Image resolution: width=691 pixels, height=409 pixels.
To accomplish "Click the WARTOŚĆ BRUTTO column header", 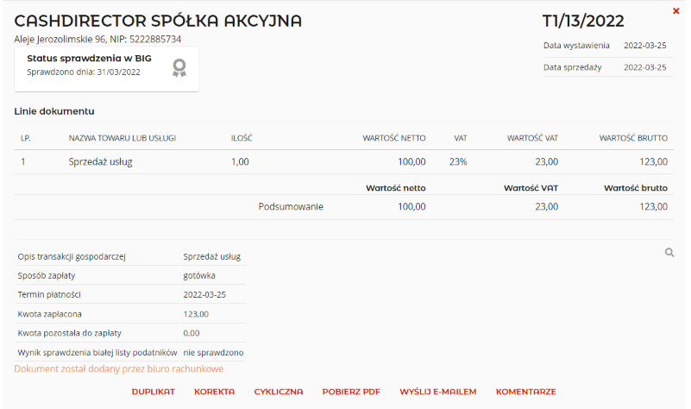I will pos(633,138).
